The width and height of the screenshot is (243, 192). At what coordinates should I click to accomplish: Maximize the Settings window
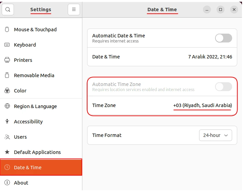tap(221, 10)
